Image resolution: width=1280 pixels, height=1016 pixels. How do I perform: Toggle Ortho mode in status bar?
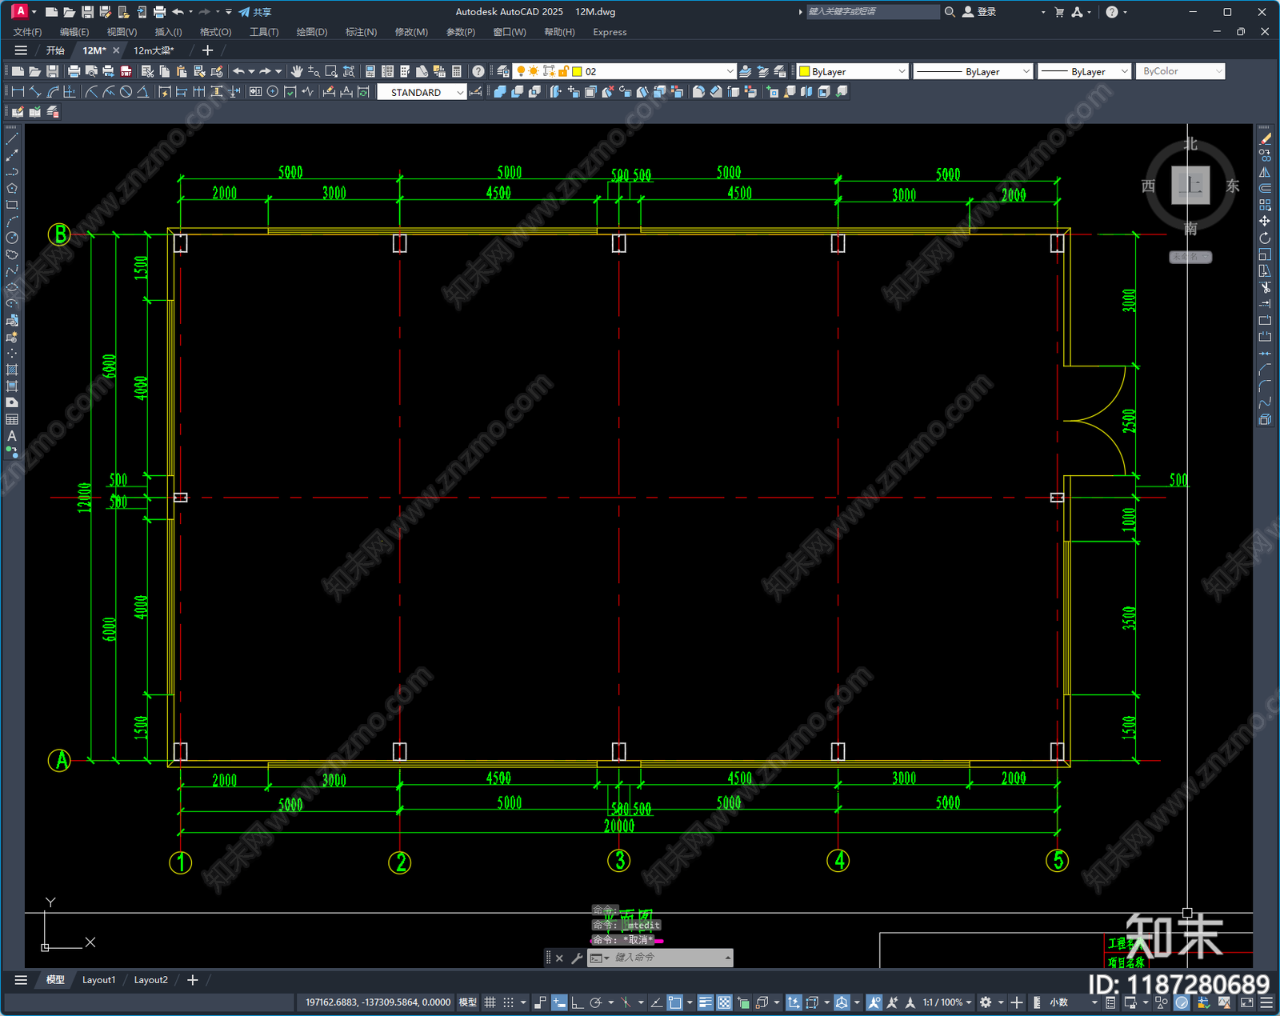(x=577, y=1002)
